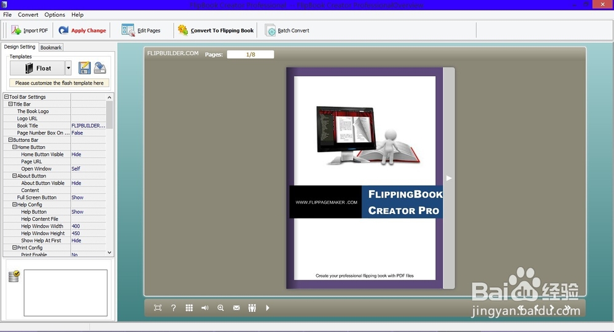This screenshot has width=614, height=332.
Task: Click Help Window Height value 450
Action: (76, 233)
